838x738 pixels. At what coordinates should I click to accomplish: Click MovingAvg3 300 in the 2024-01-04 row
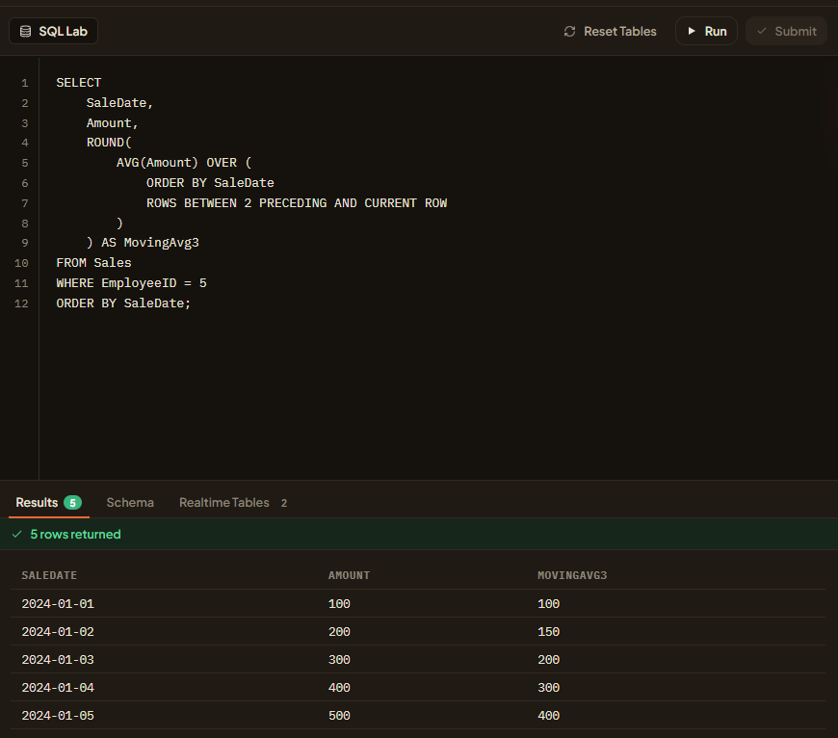pyautogui.click(x=549, y=688)
